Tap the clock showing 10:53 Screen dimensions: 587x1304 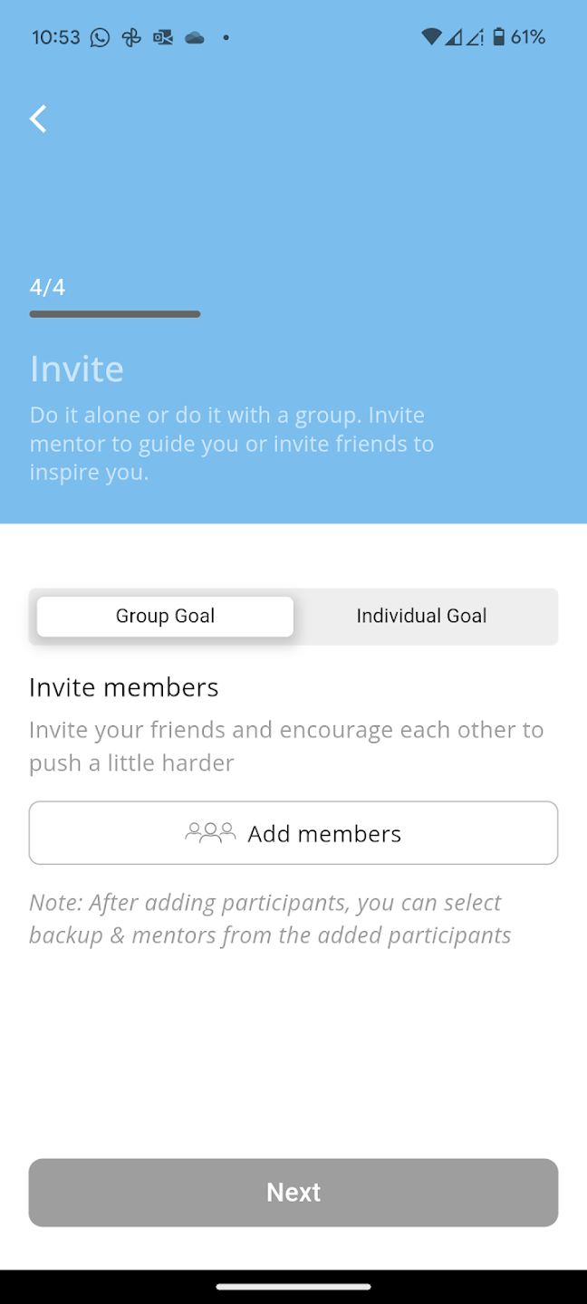click(x=57, y=37)
